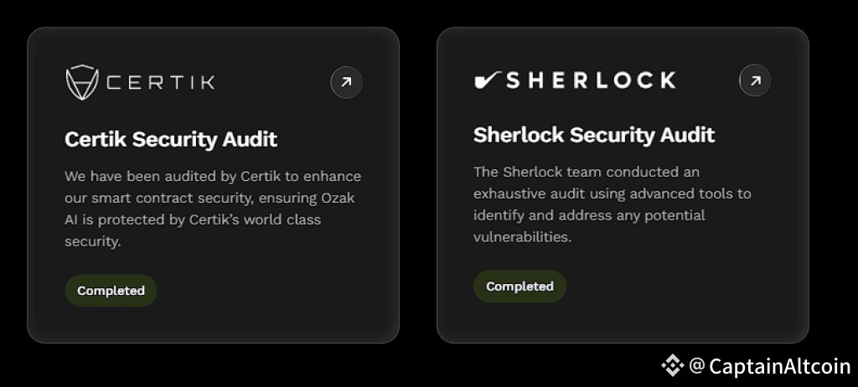This screenshot has height=387, width=858.
Task: Click black gap between the two audit cards
Action: click(x=418, y=184)
